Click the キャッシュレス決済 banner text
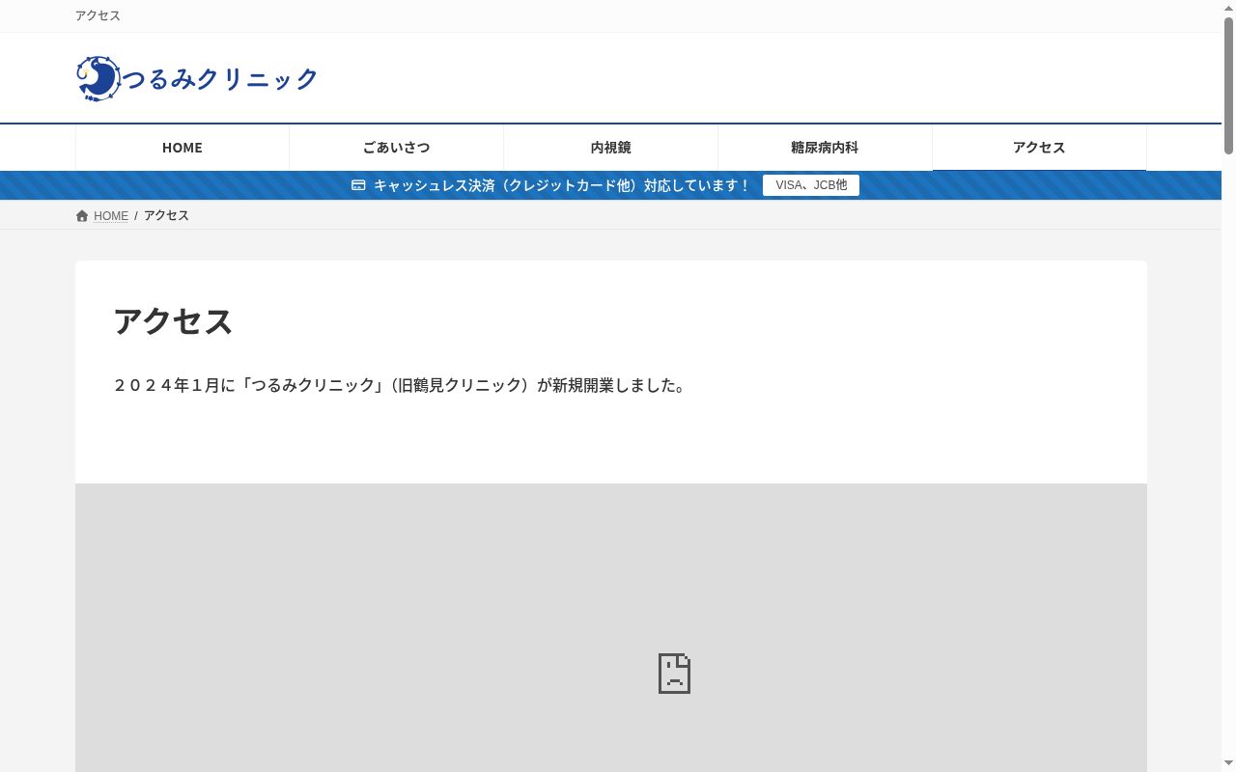The height and width of the screenshot is (772, 1236). pyautogui.click(x=562, y=185)
